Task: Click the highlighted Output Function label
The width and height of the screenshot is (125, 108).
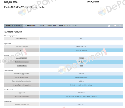Action: 22,58
